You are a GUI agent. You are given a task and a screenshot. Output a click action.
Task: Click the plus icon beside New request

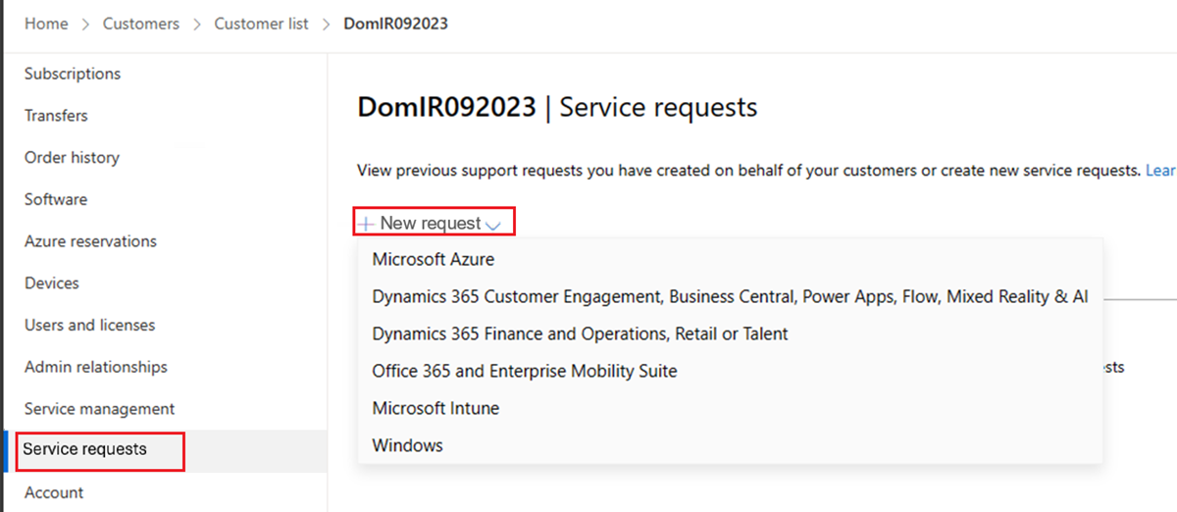367,224
